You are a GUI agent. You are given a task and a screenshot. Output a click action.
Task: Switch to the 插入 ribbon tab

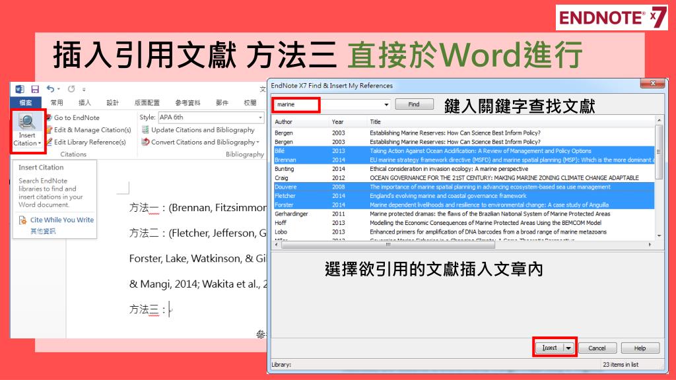(84, 102)
